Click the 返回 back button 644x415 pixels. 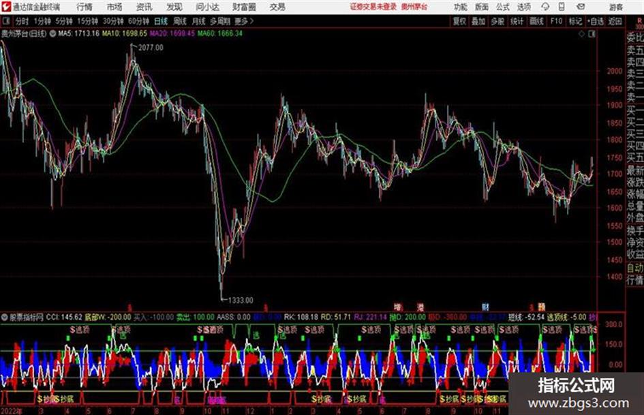point(615,21)
